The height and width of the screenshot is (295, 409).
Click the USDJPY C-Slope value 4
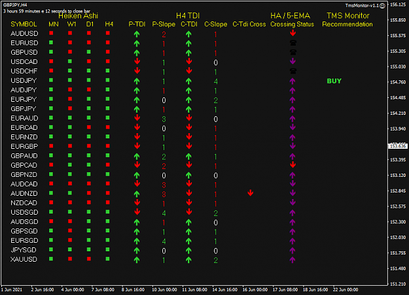pyautogui.click(x=216, y=82)
